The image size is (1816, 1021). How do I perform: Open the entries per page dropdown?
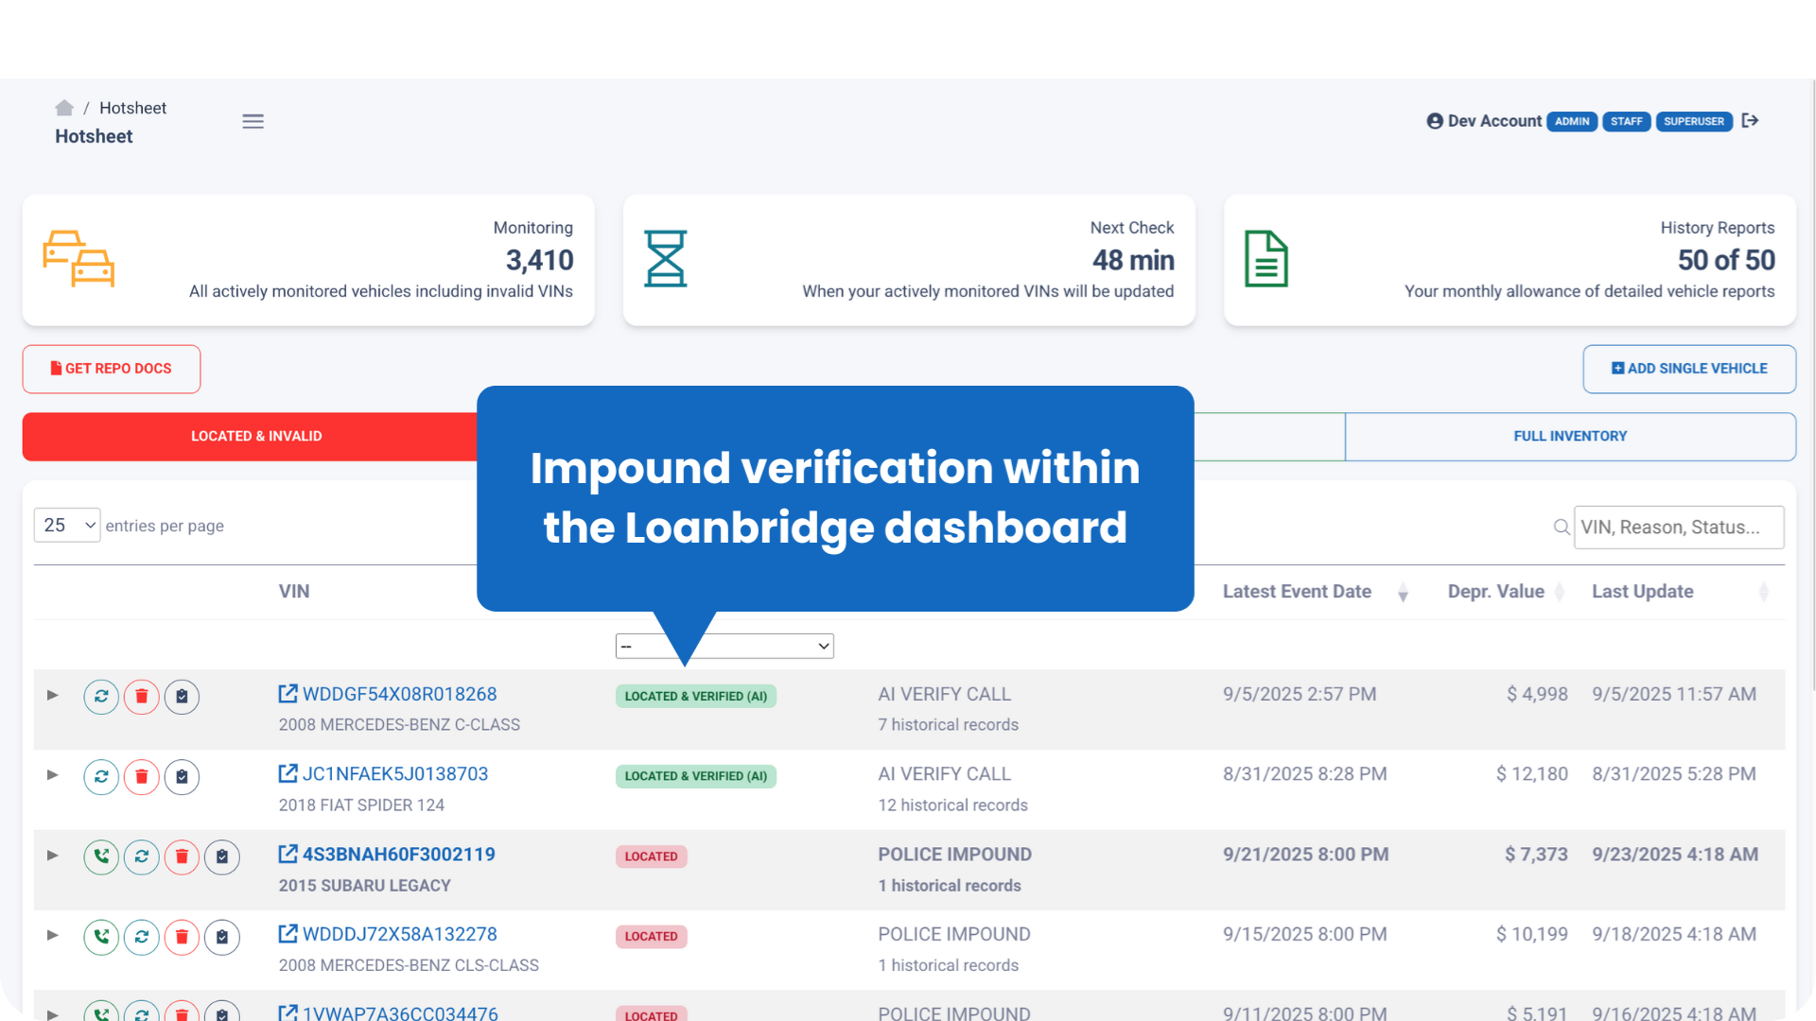click(x=67, y=526)
